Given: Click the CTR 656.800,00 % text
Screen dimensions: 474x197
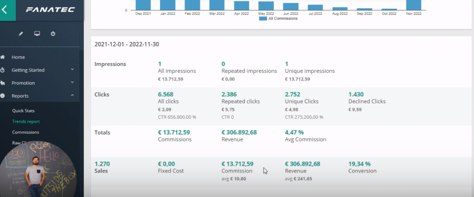Looking at the screenshot, I should pos(177,117).
